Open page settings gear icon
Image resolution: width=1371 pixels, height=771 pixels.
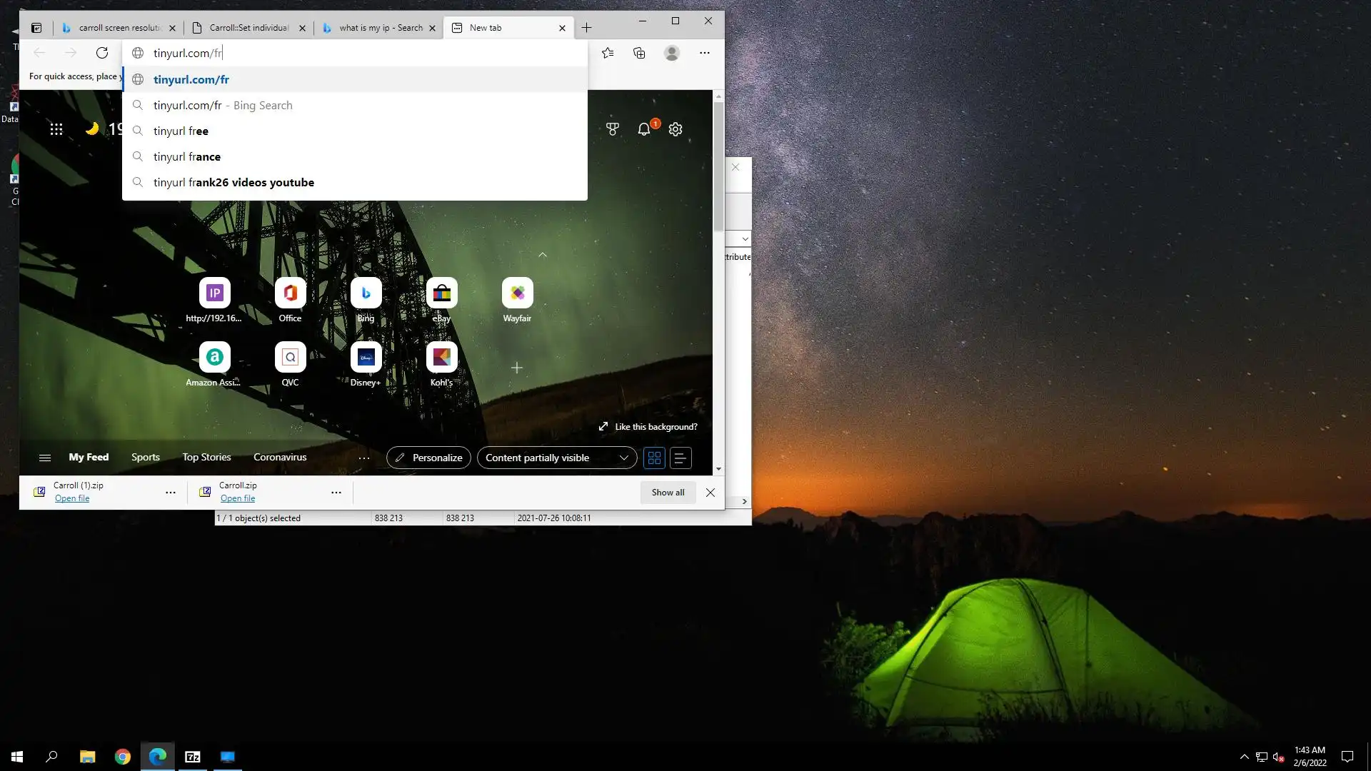pos(676,129)
